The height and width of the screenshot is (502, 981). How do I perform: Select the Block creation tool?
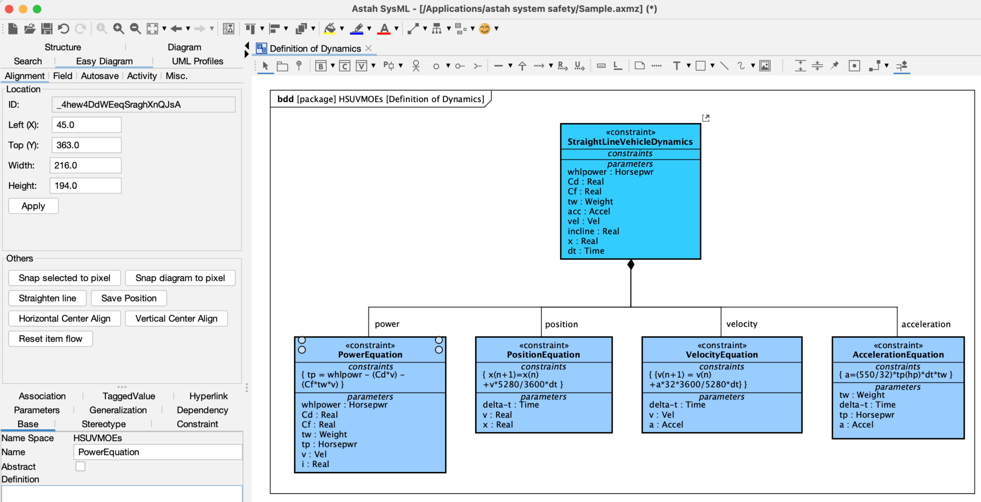pos(320,66)
